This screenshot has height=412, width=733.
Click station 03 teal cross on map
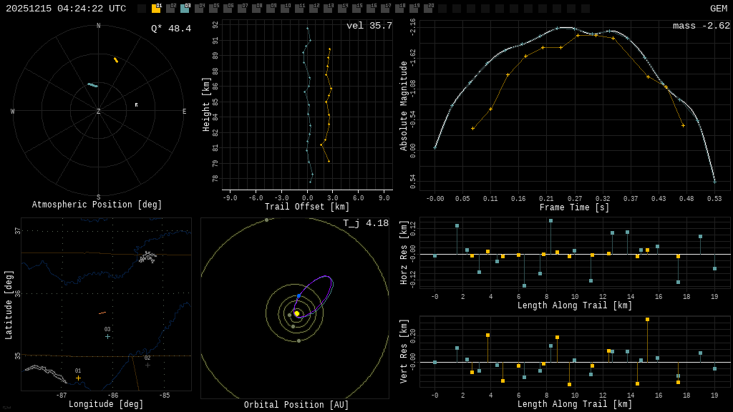pyautogui.click(x=107, y=336)
